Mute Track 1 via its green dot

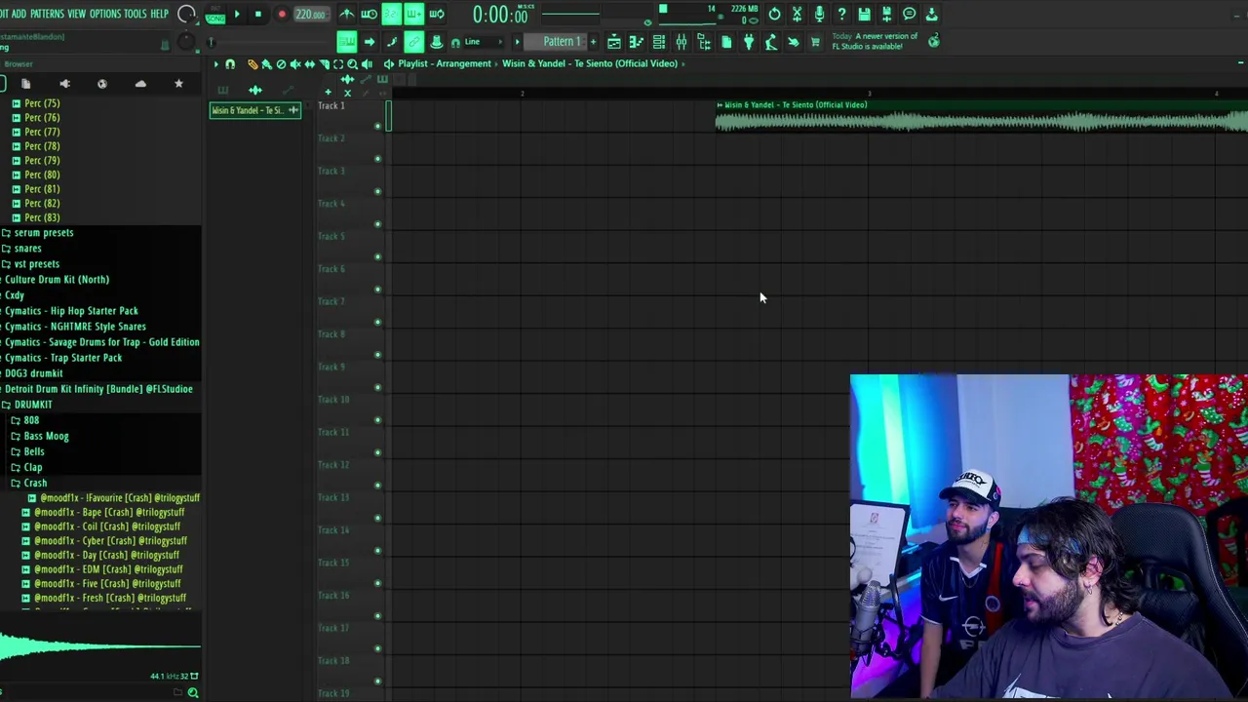[x=378, y=126]
